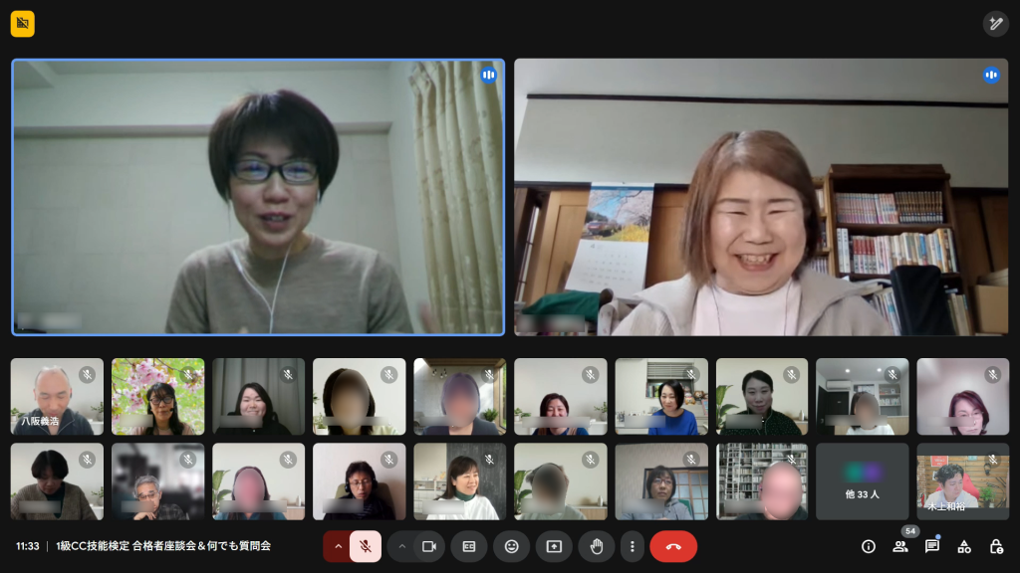Expand audio settings arrow beside microphone

tap(338, 546)
